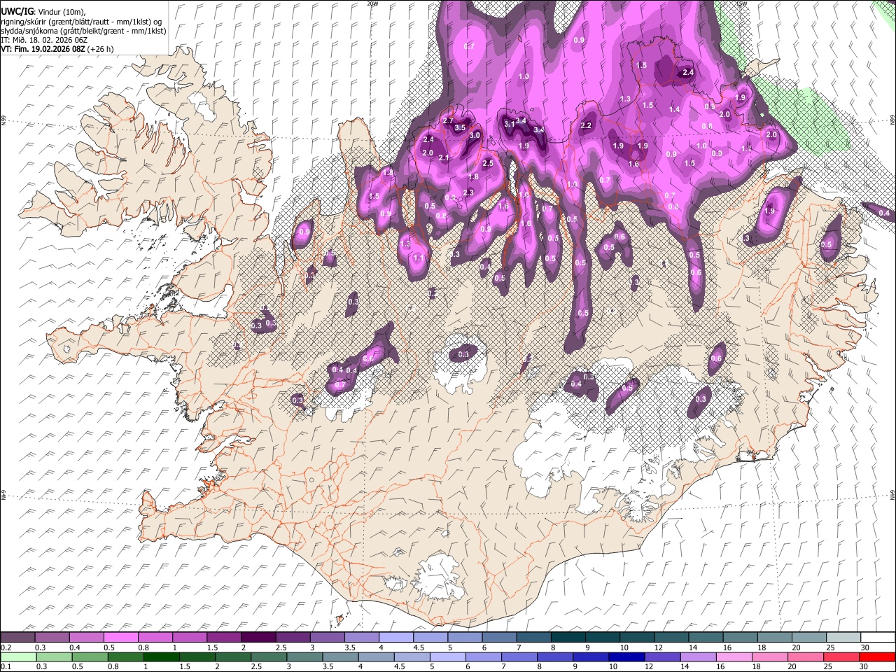The height and width of the screenshot is (672, 896).
Task: Click the 3.0 snowfall value label
Action: pos(475,135)
